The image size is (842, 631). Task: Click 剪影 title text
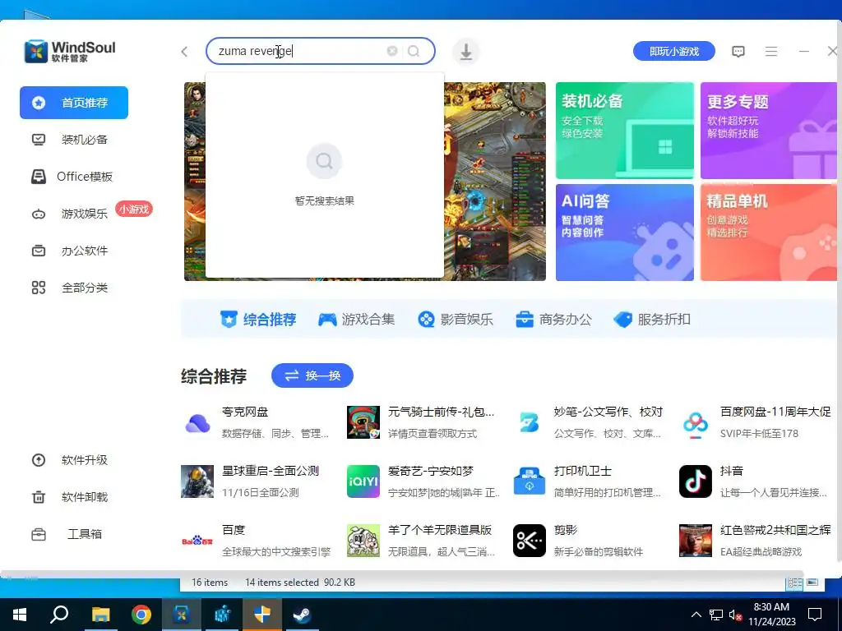pos(566,530)
